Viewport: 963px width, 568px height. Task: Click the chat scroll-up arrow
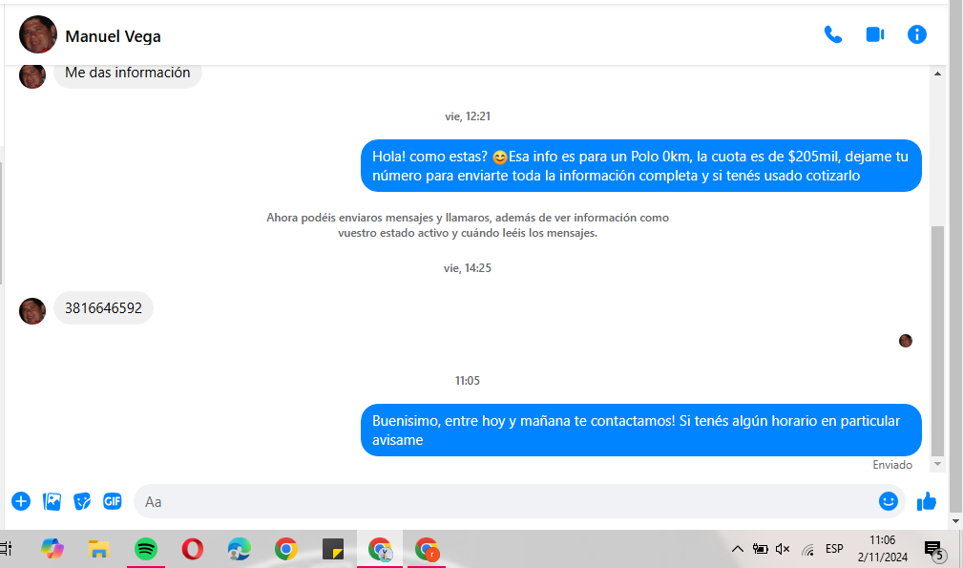tap(937, 74)
